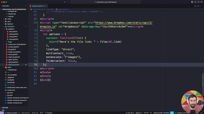This screenshot has width=204, height=114.
Task: Open home.gohtml file
Action: click(x=13, y=54)
